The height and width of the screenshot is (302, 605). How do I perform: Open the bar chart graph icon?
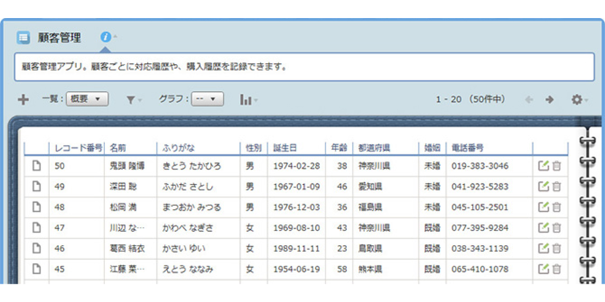(246, 99)
